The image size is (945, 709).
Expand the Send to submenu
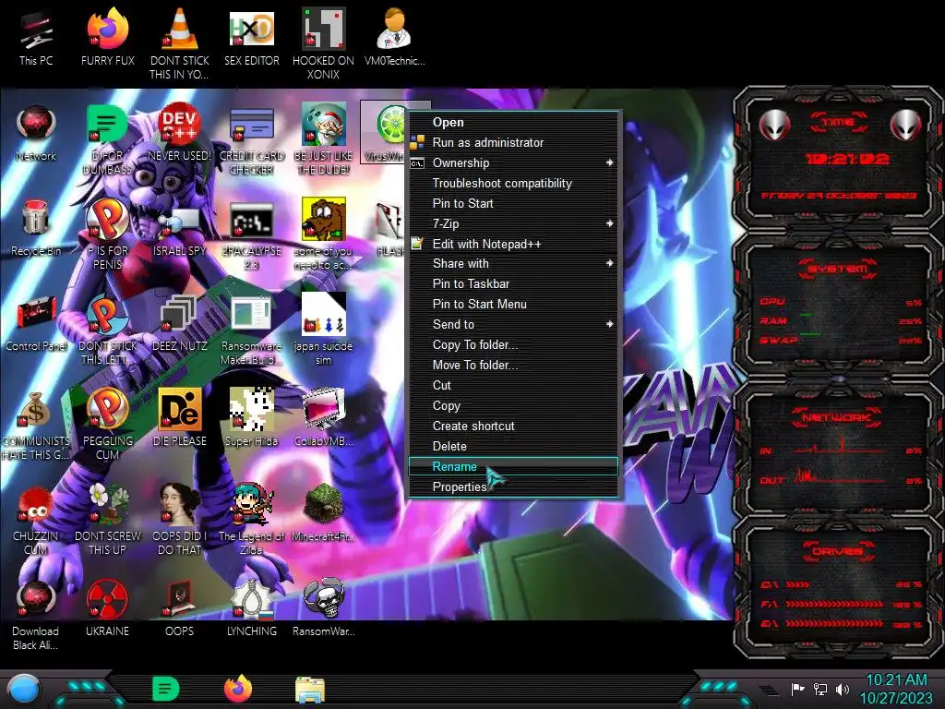click(513, 324)
